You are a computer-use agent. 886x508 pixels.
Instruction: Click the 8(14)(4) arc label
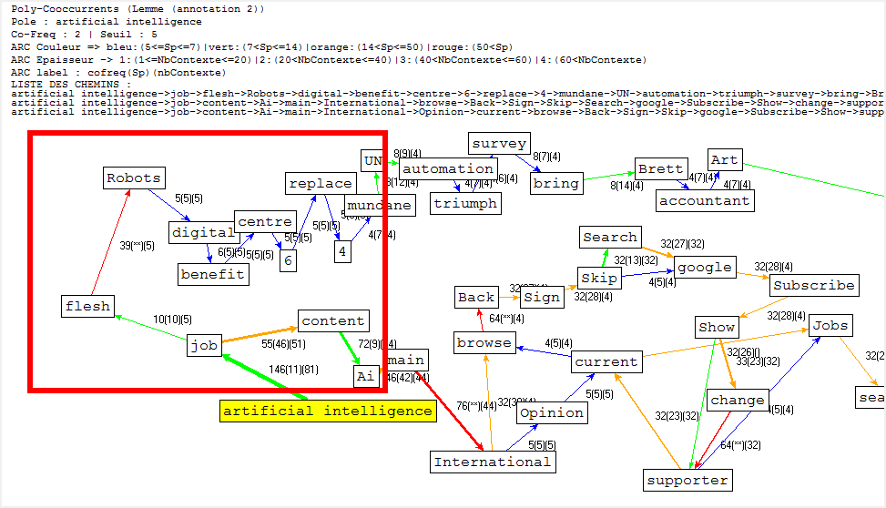point(626,186)
